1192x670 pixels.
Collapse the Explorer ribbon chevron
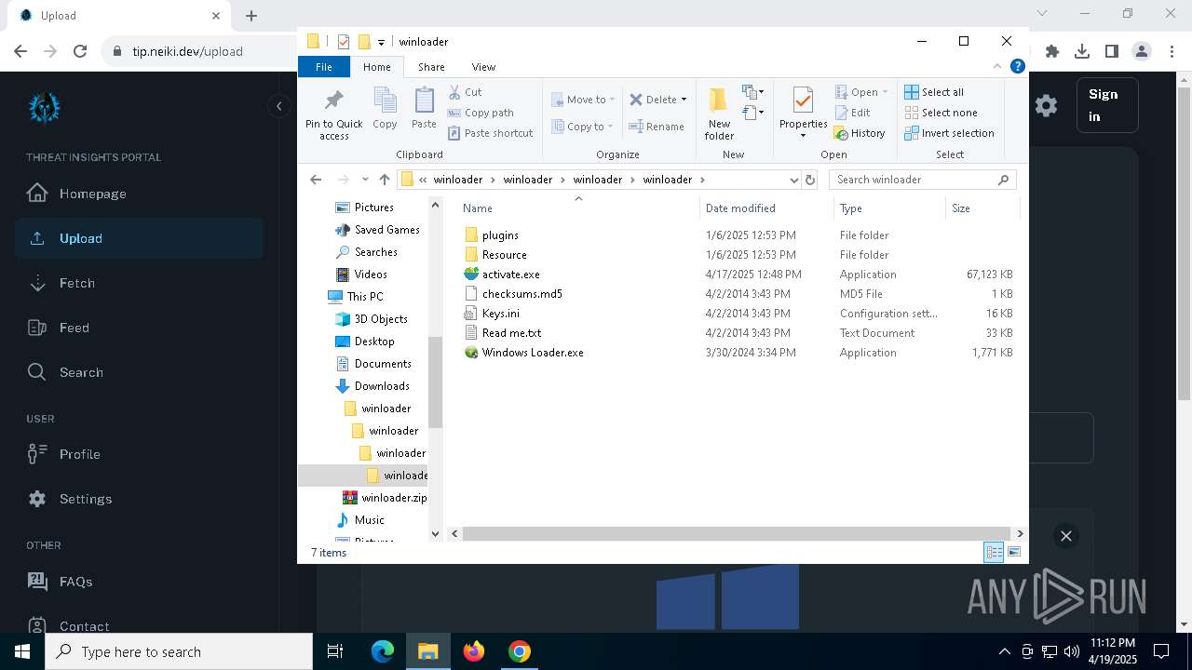(x=997, y=66)
